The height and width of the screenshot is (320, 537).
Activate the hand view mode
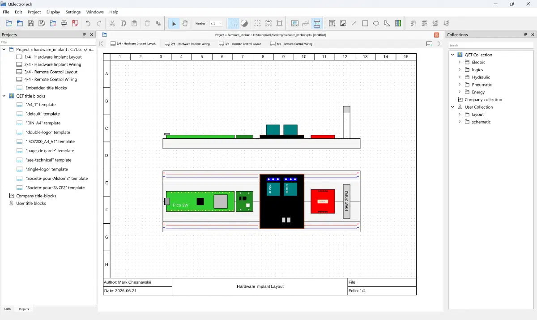pyautogui.click(x=184, y=23)
